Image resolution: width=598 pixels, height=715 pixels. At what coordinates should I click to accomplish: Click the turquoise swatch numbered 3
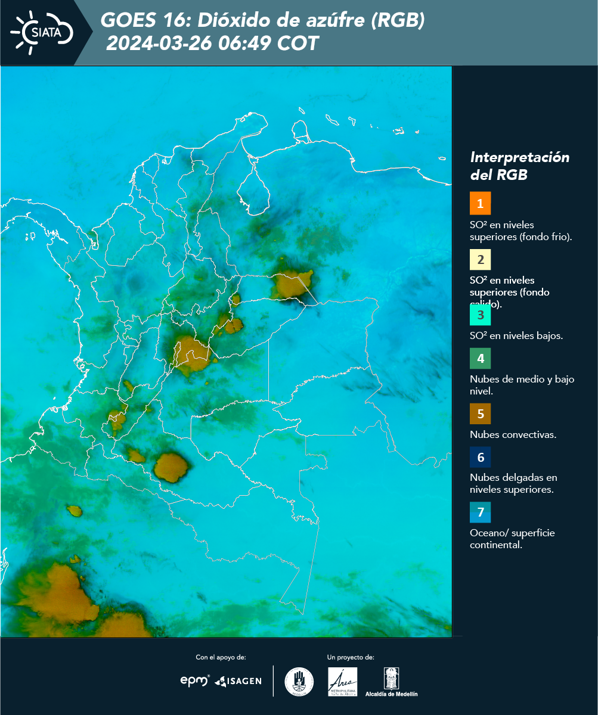tap(481, 315)
